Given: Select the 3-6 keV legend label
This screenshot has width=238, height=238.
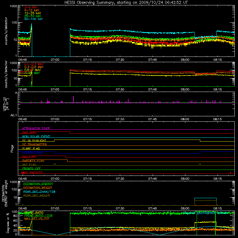Looking at the screenshot, I should pyautogui.click(x=31, y=7).
